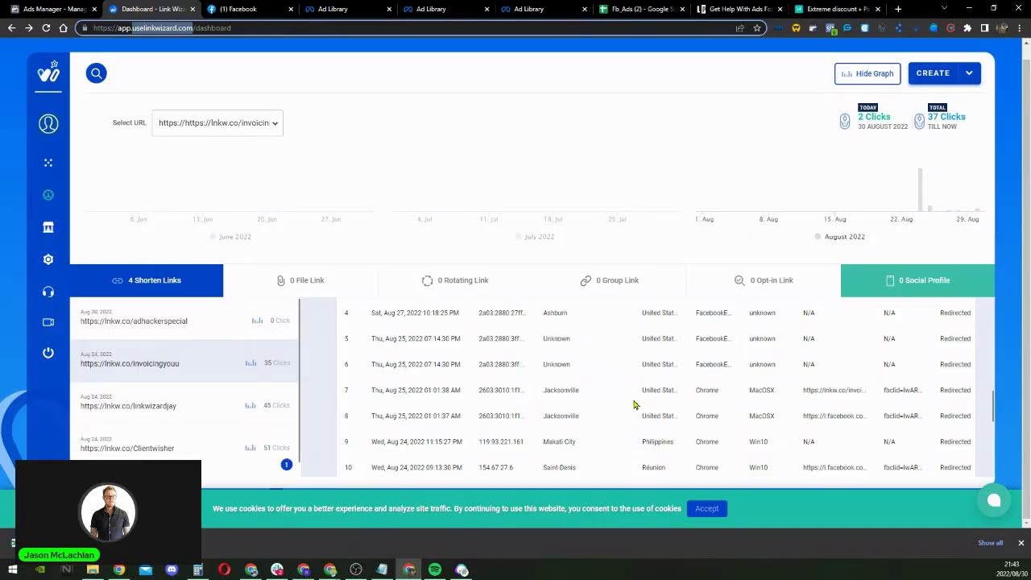Switch to the Fb_Ads Google Sheets tab
Image resolution: width=1031 pixels, height=580 pixels.
point(642,9)
